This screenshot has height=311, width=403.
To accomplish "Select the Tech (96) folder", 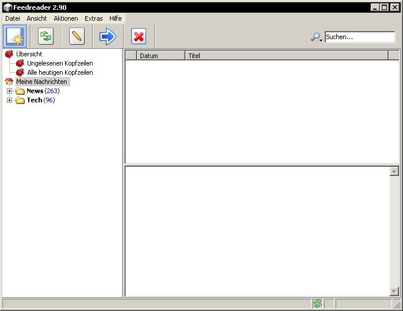I will [x=41, y=100].
